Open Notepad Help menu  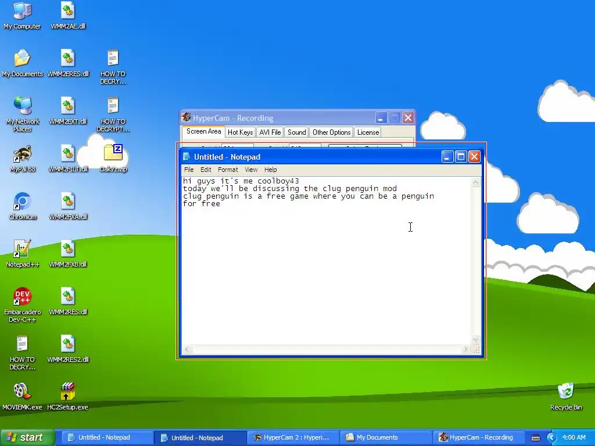[271, 170]
